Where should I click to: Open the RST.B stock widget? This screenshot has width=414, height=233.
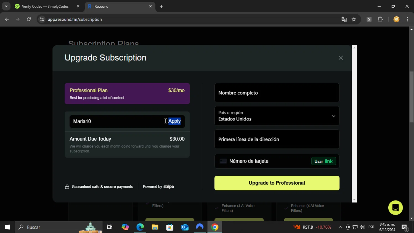point(312,227)
